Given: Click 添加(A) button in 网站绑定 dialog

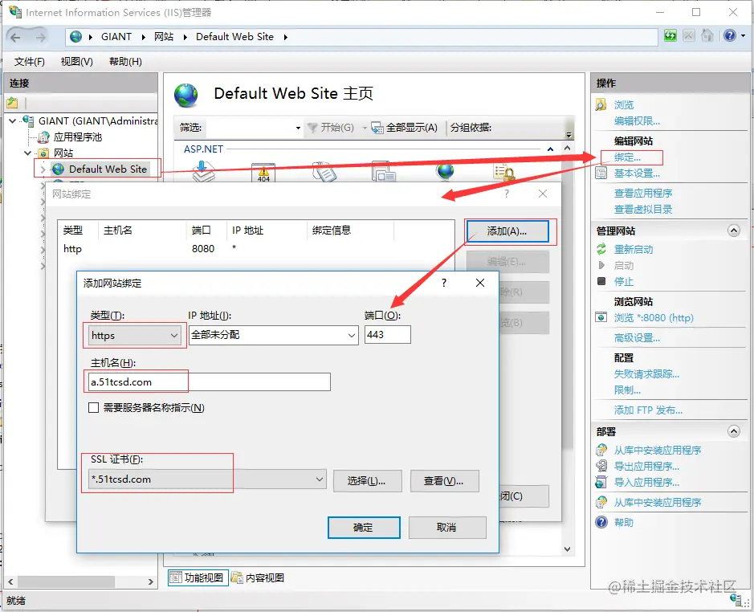Looking at the screenshot, I should [507, 231].
